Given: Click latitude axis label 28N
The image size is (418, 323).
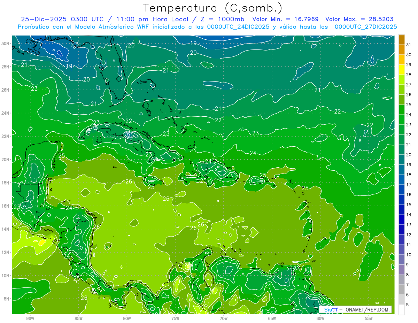Looking at the screenshot, I should (5, 67).
